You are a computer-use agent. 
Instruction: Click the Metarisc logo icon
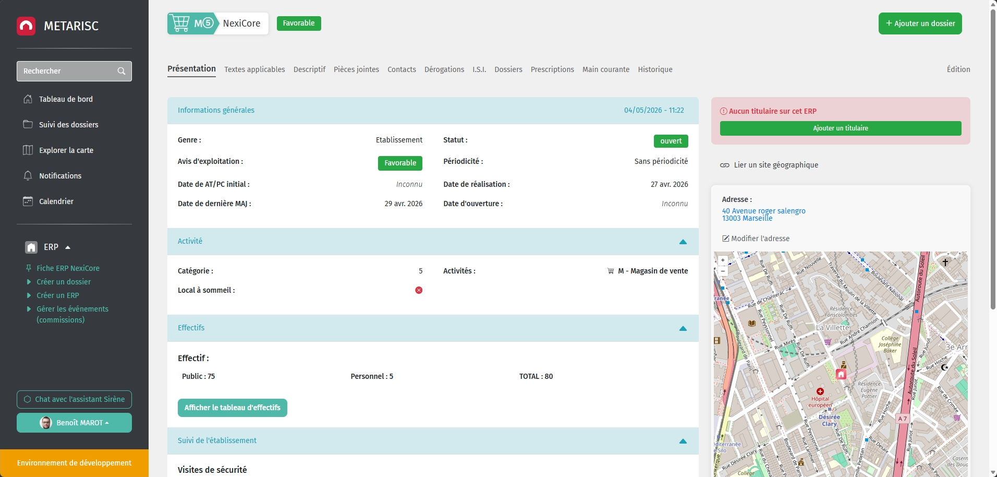point(26,26)
